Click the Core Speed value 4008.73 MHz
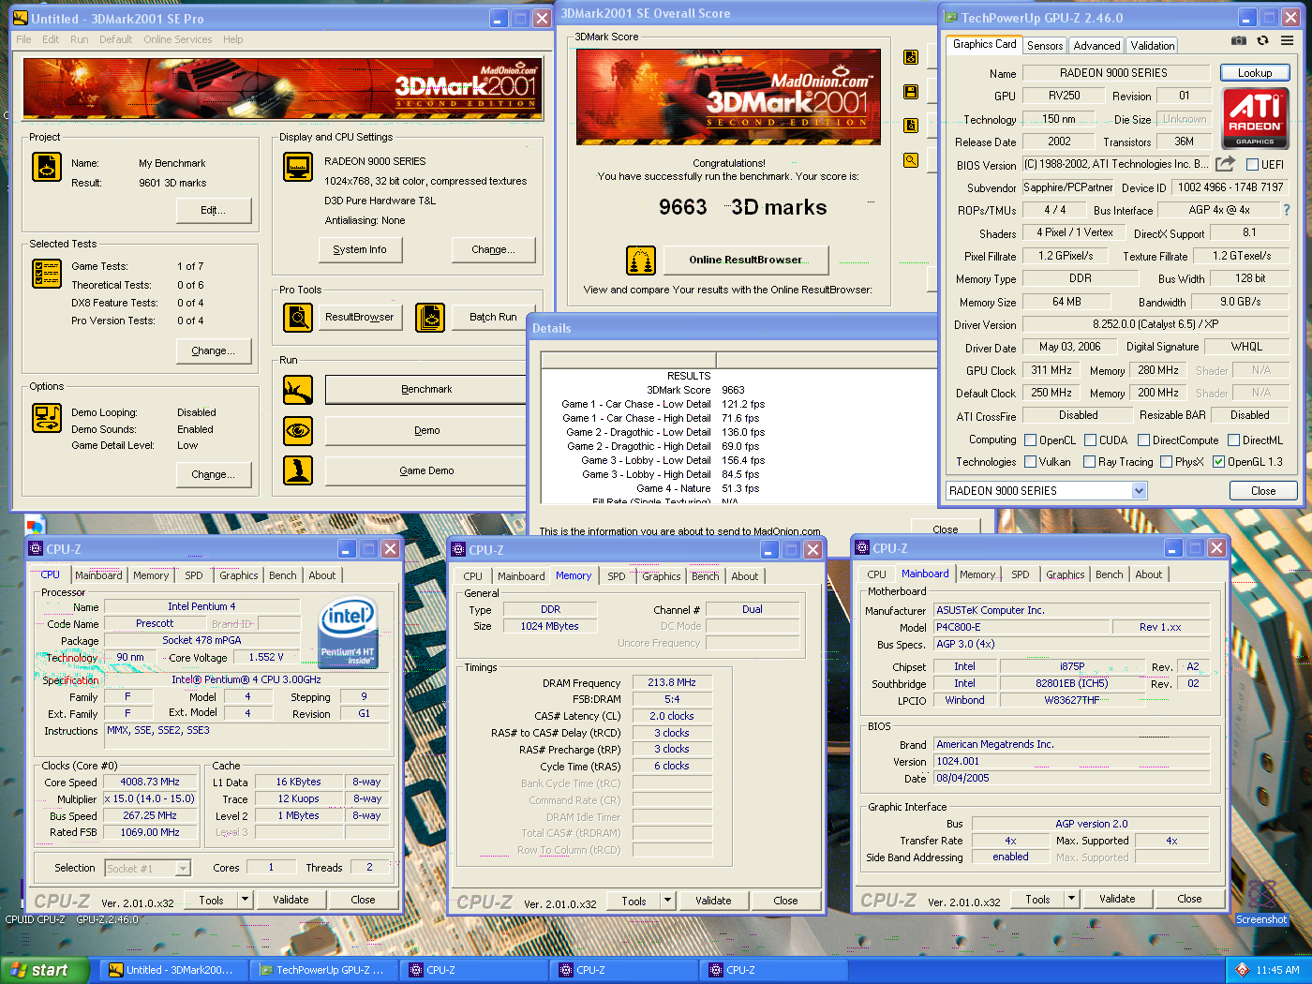The width and height of the screenshot is (1312, 984). pyautogui.click(x=150, y=782)
